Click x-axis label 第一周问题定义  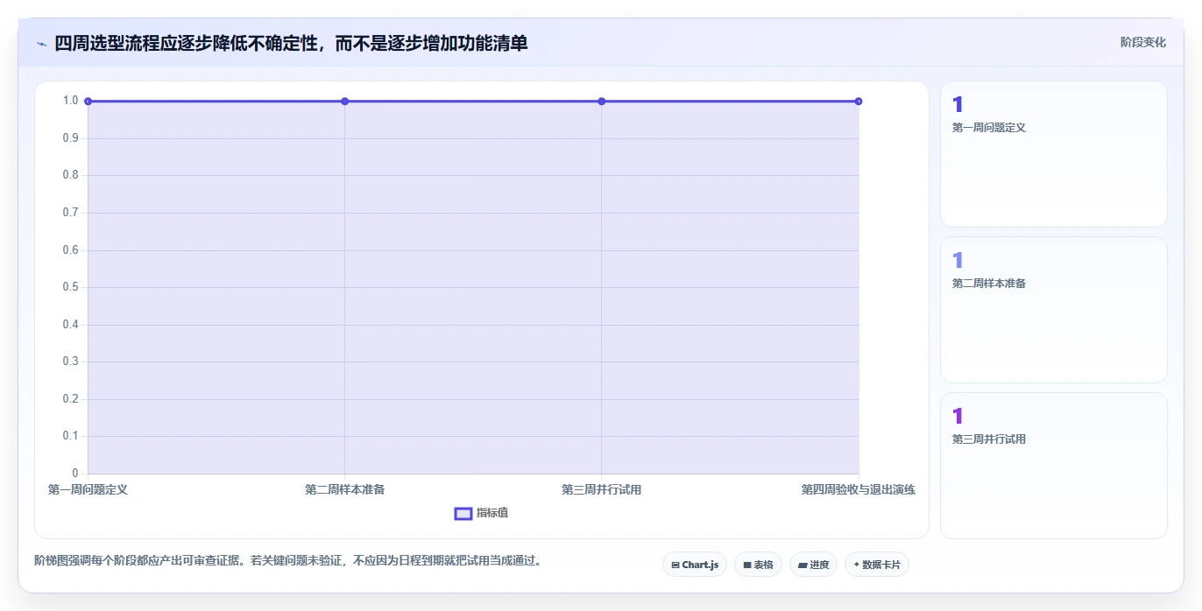click(x=88, y=489)
